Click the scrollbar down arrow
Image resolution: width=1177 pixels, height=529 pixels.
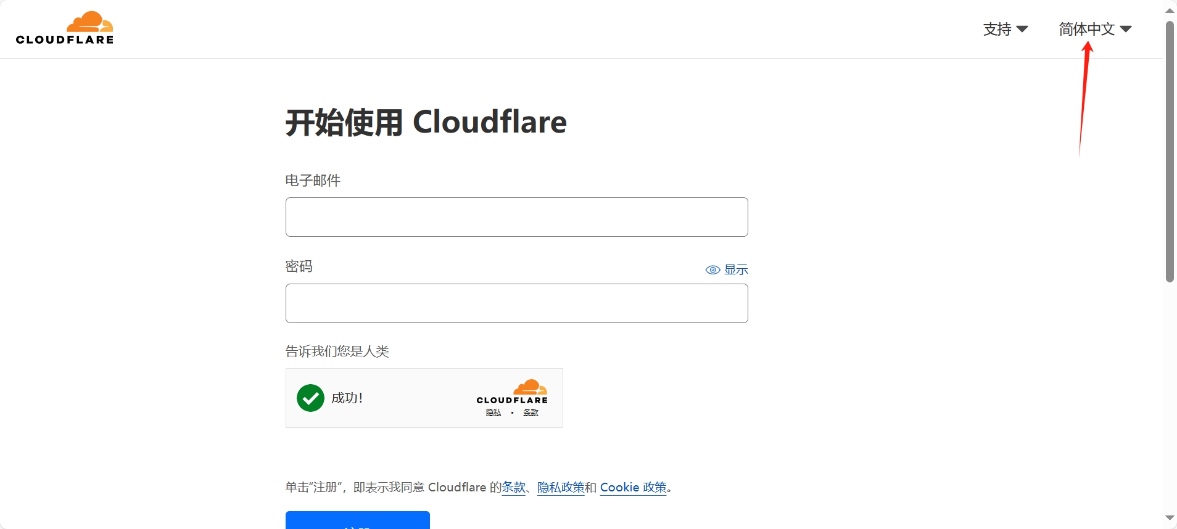[1170, 518]
